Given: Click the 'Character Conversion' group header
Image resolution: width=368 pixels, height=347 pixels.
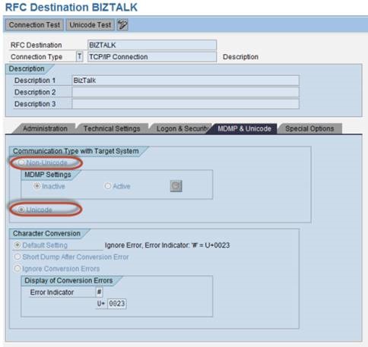Looking at the screenshot, I should tap(46, 233).
